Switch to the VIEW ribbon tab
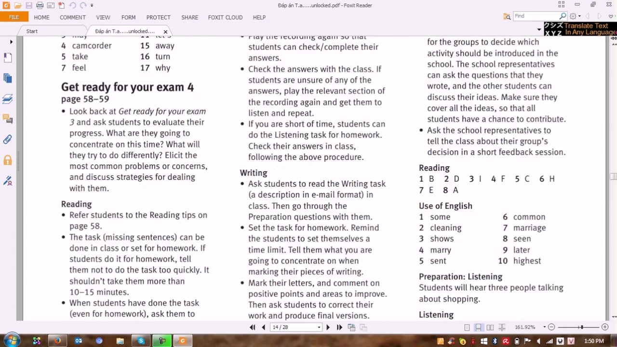Viewport: 617px width, 347px height. point(103,17)
